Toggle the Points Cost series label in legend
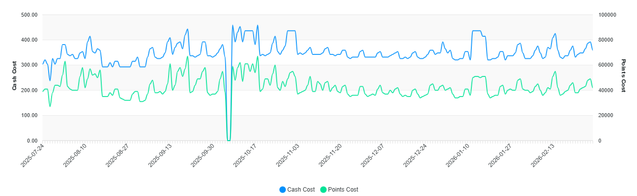The height and width of the screenshot is (196, 637). coord(343,190)
